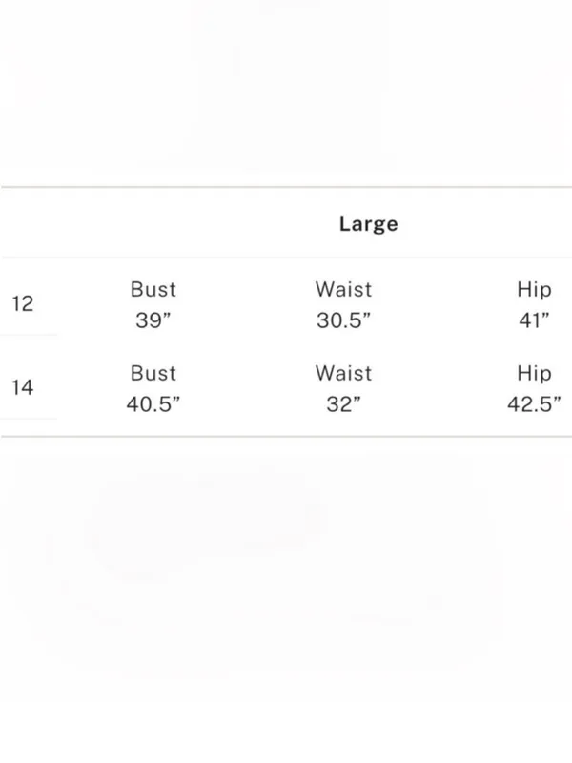The width and height of the screenshot is (572, 763).
Task: Select the size 14 row label
Action: (22, 388)
